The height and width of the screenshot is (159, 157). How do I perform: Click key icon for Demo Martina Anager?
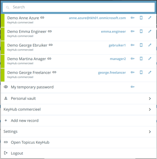133,59
